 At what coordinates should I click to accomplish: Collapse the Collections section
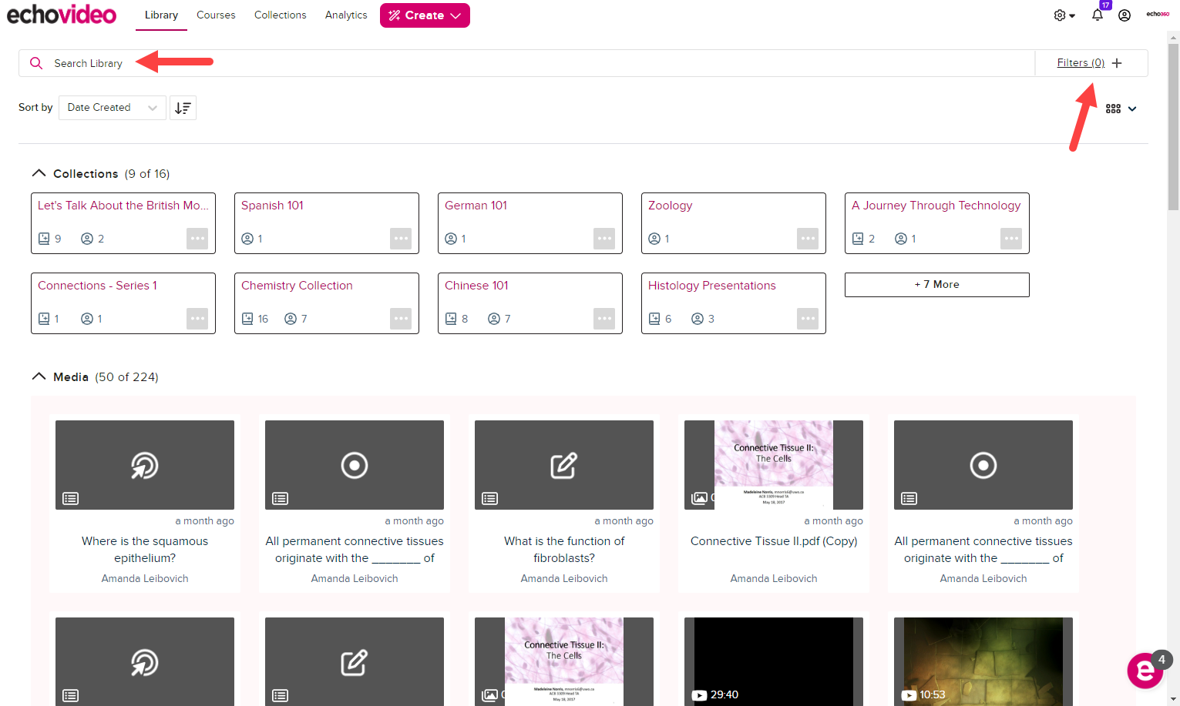tap(39, 172)
